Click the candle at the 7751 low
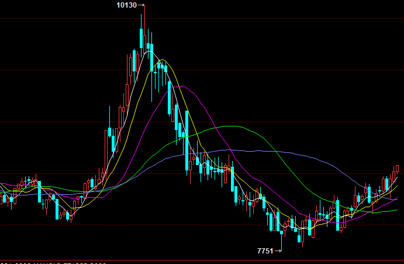The image size is (404, 264). tap(282, 233)
